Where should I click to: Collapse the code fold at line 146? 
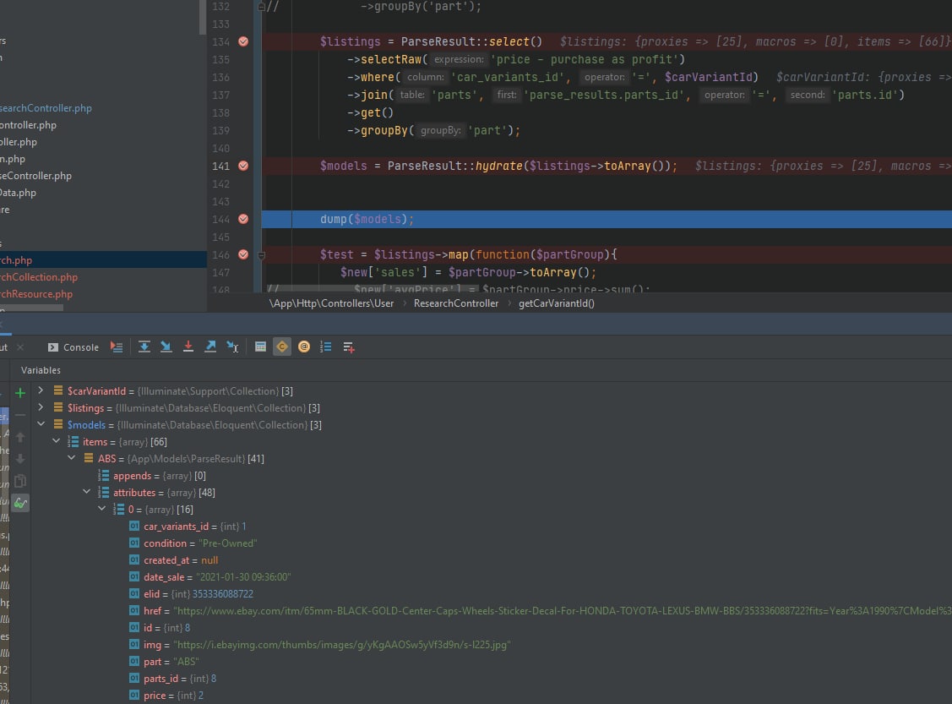tap(262, 255)
